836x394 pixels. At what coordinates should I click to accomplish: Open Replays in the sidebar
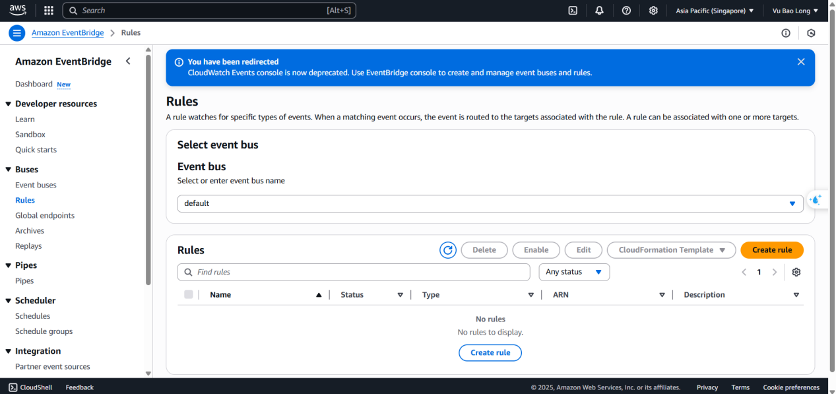point(28,246)
